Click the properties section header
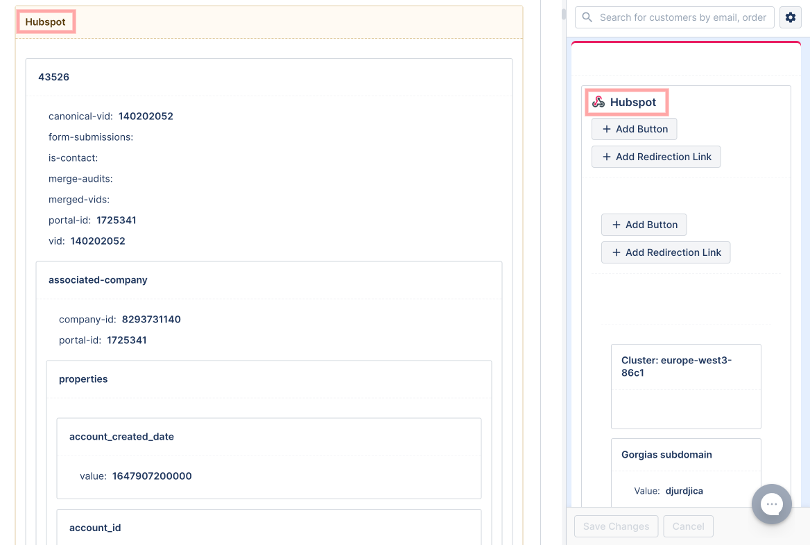The image size is (810, 545). 83,379
